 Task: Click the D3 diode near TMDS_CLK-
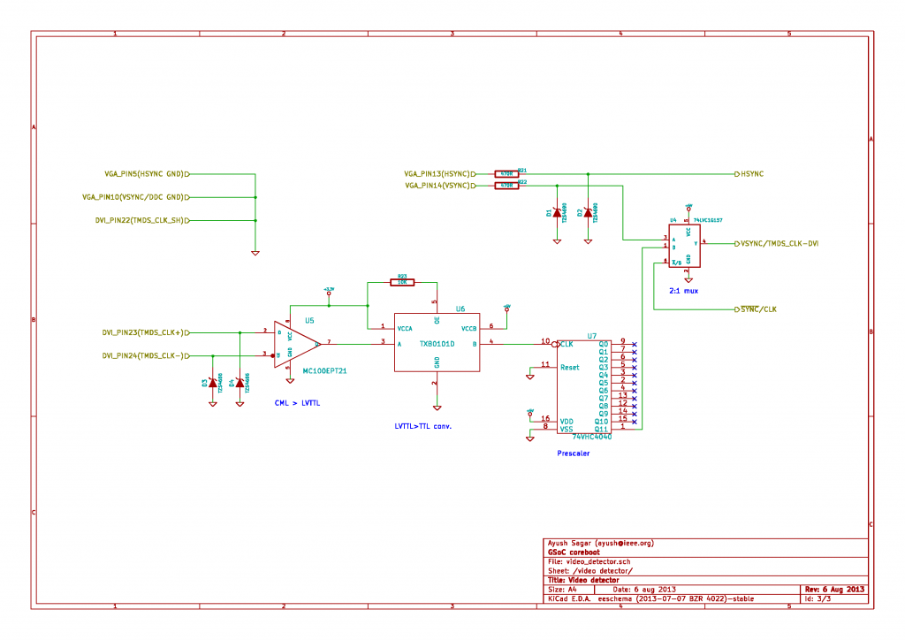point(212,382)
